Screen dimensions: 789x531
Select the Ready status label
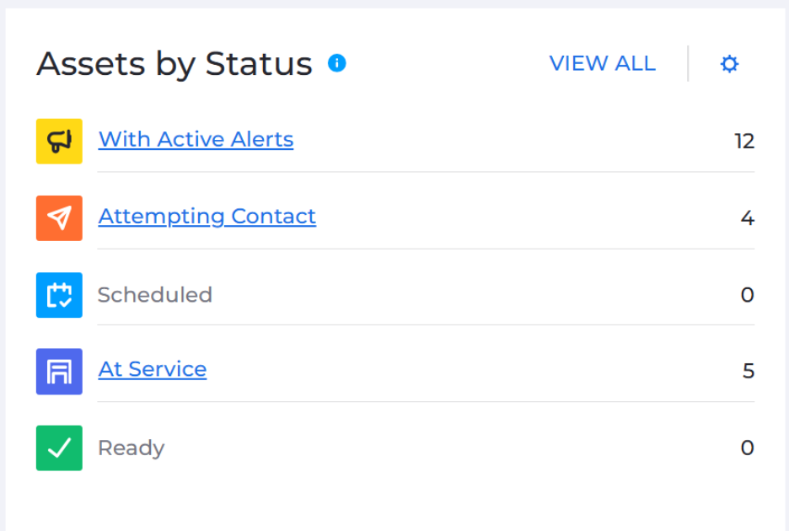coord(131,448)
